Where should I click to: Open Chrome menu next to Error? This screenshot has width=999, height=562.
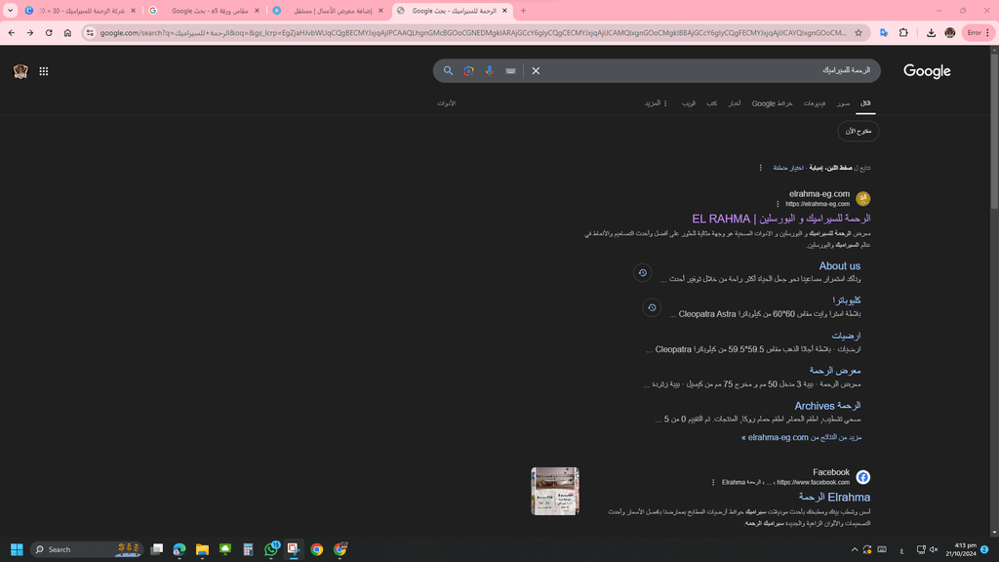(x=987, y=32)
